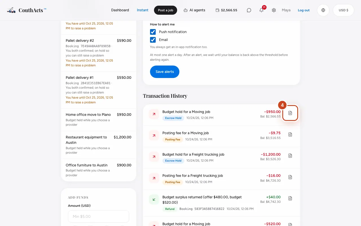The image size is (361, 226).
Task: Open the Instant menu item
Action: coord(143,10)
